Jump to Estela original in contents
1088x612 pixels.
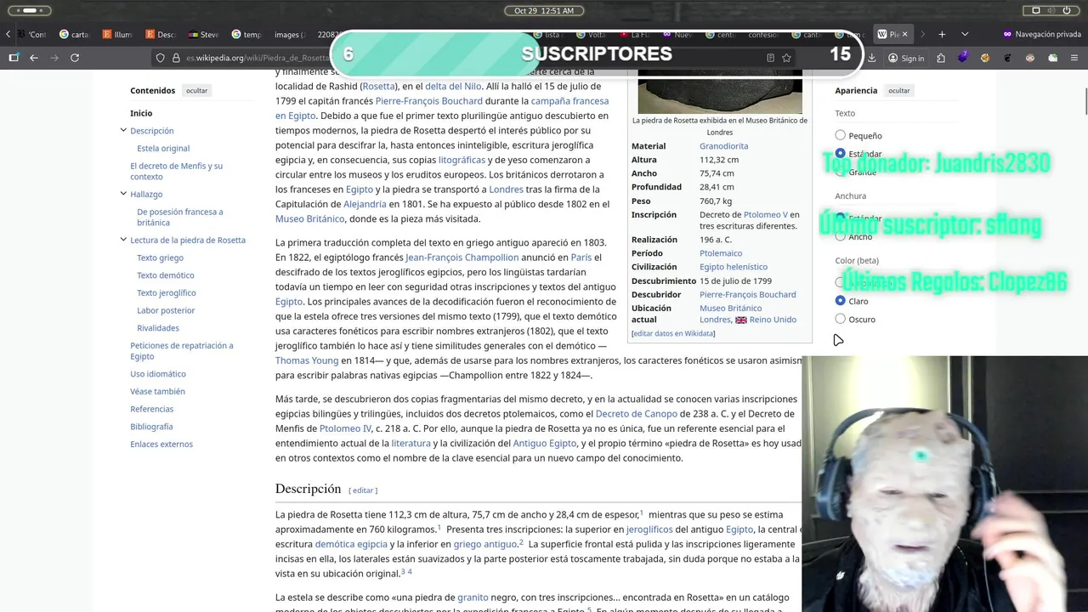(x=163, y=148)
